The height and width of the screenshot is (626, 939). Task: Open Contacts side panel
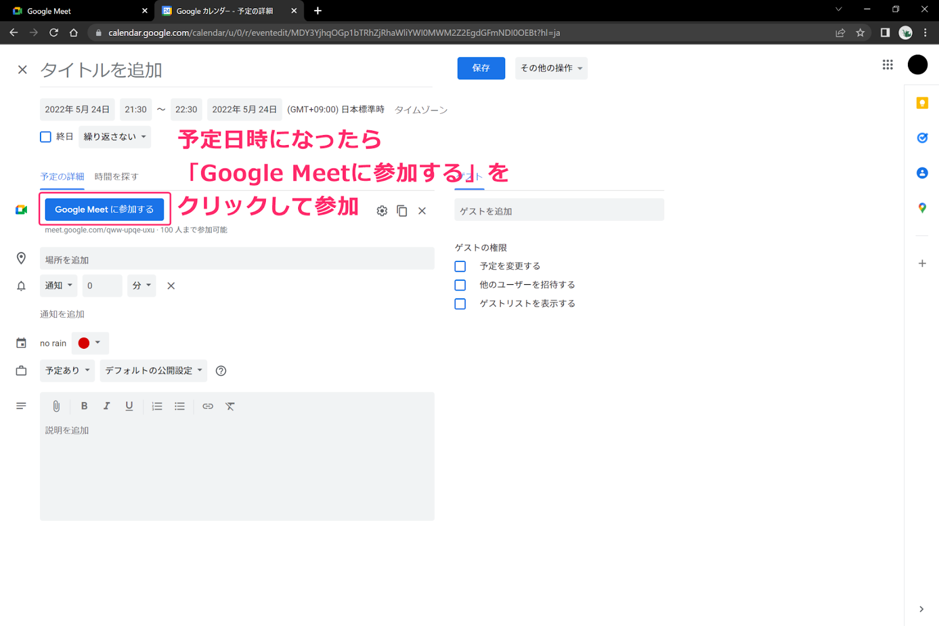[x=922, y=173]
